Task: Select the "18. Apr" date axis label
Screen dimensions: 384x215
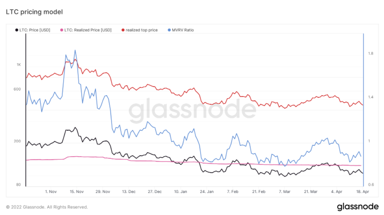Action: click(x=363, y=192)
